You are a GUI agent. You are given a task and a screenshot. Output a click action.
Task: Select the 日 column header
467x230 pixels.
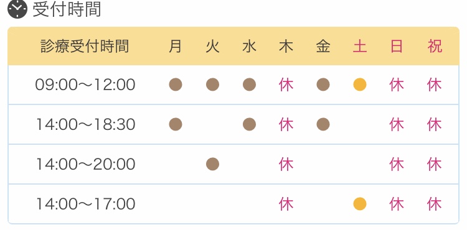click(x=397, y=47)
